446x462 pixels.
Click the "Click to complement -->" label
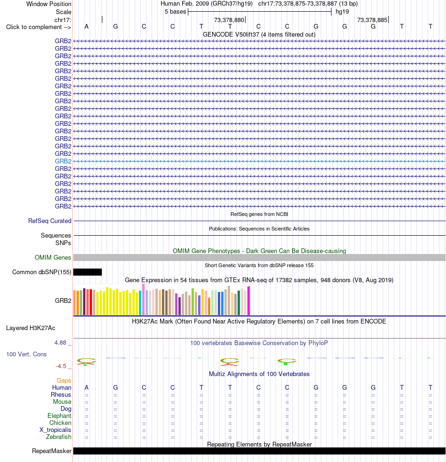(38, 27)
